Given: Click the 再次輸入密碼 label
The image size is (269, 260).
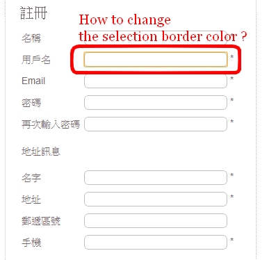Looking at the screenshot, I should point(51,124).
